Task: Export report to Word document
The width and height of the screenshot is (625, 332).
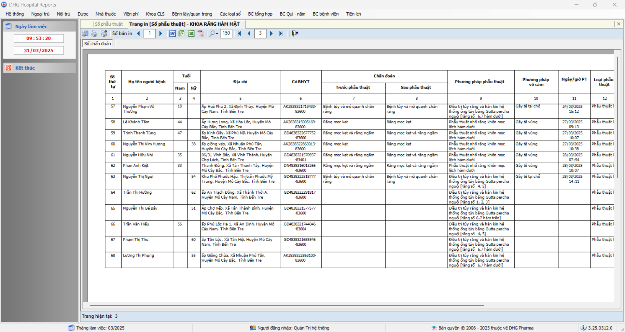Action: (172, 34)
